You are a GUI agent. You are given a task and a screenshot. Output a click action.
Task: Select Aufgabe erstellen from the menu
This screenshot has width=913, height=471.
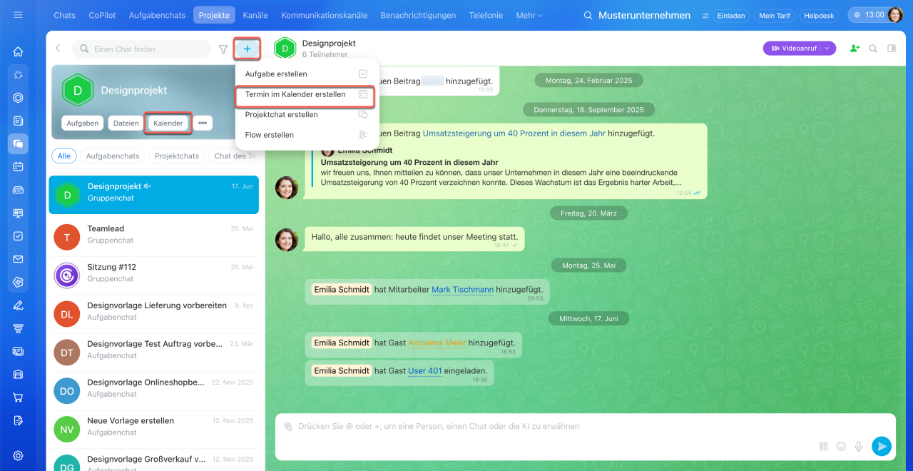tap(307, 74)
